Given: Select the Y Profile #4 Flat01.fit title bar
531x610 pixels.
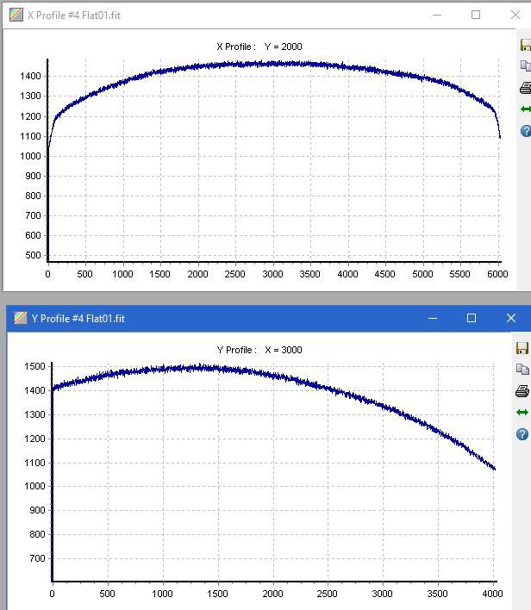Looking at the screenshot, I should [x=218, y=318].
